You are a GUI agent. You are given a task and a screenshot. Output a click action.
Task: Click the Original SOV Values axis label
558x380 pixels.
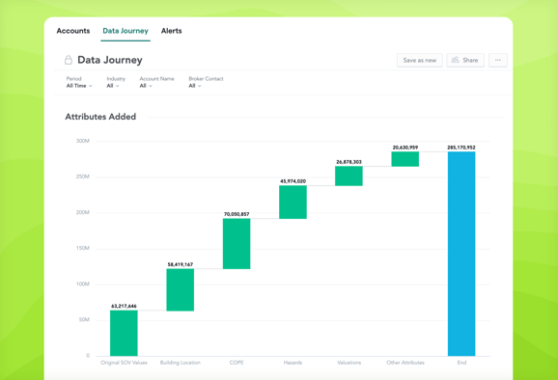(x=124, y=363)
